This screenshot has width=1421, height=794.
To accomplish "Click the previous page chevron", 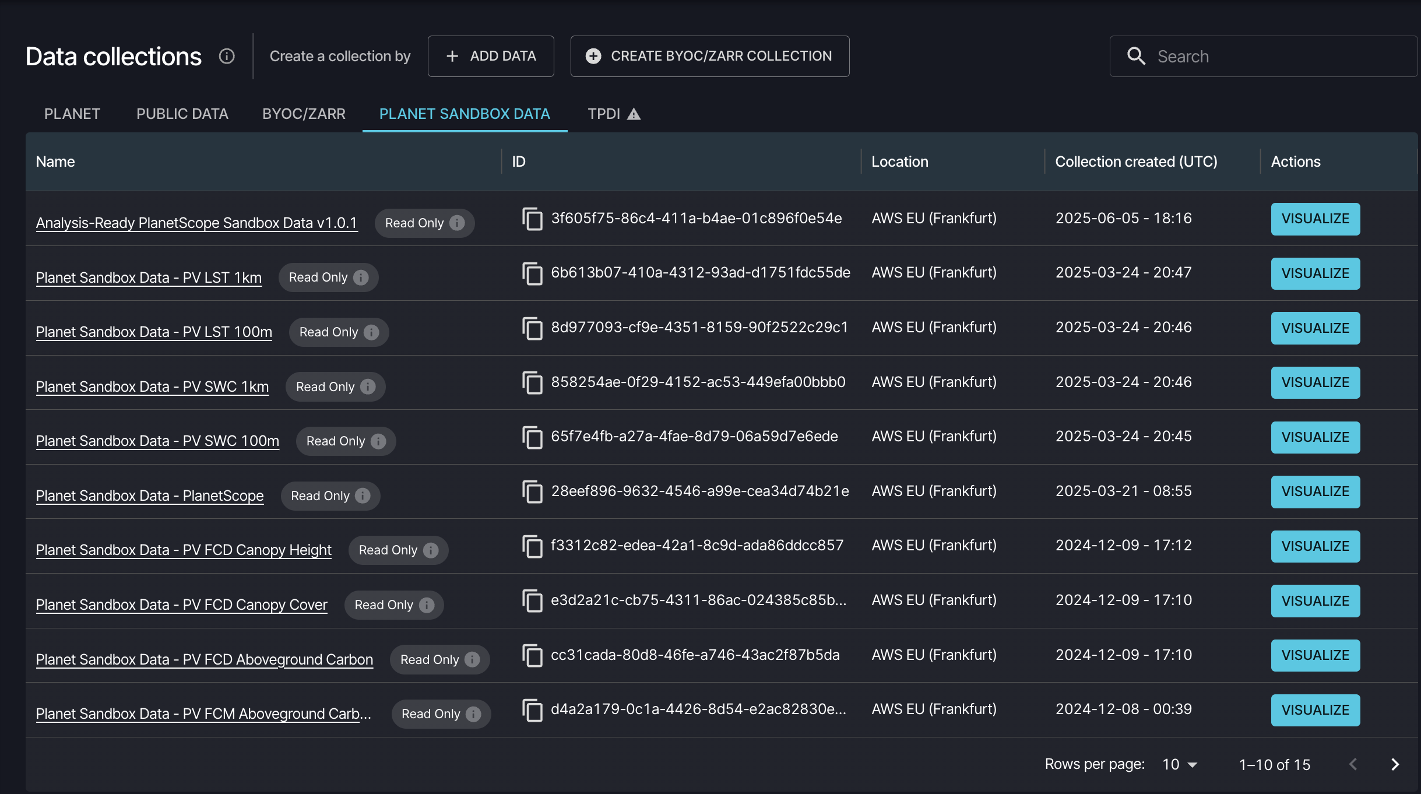I will pos(1353,764).
